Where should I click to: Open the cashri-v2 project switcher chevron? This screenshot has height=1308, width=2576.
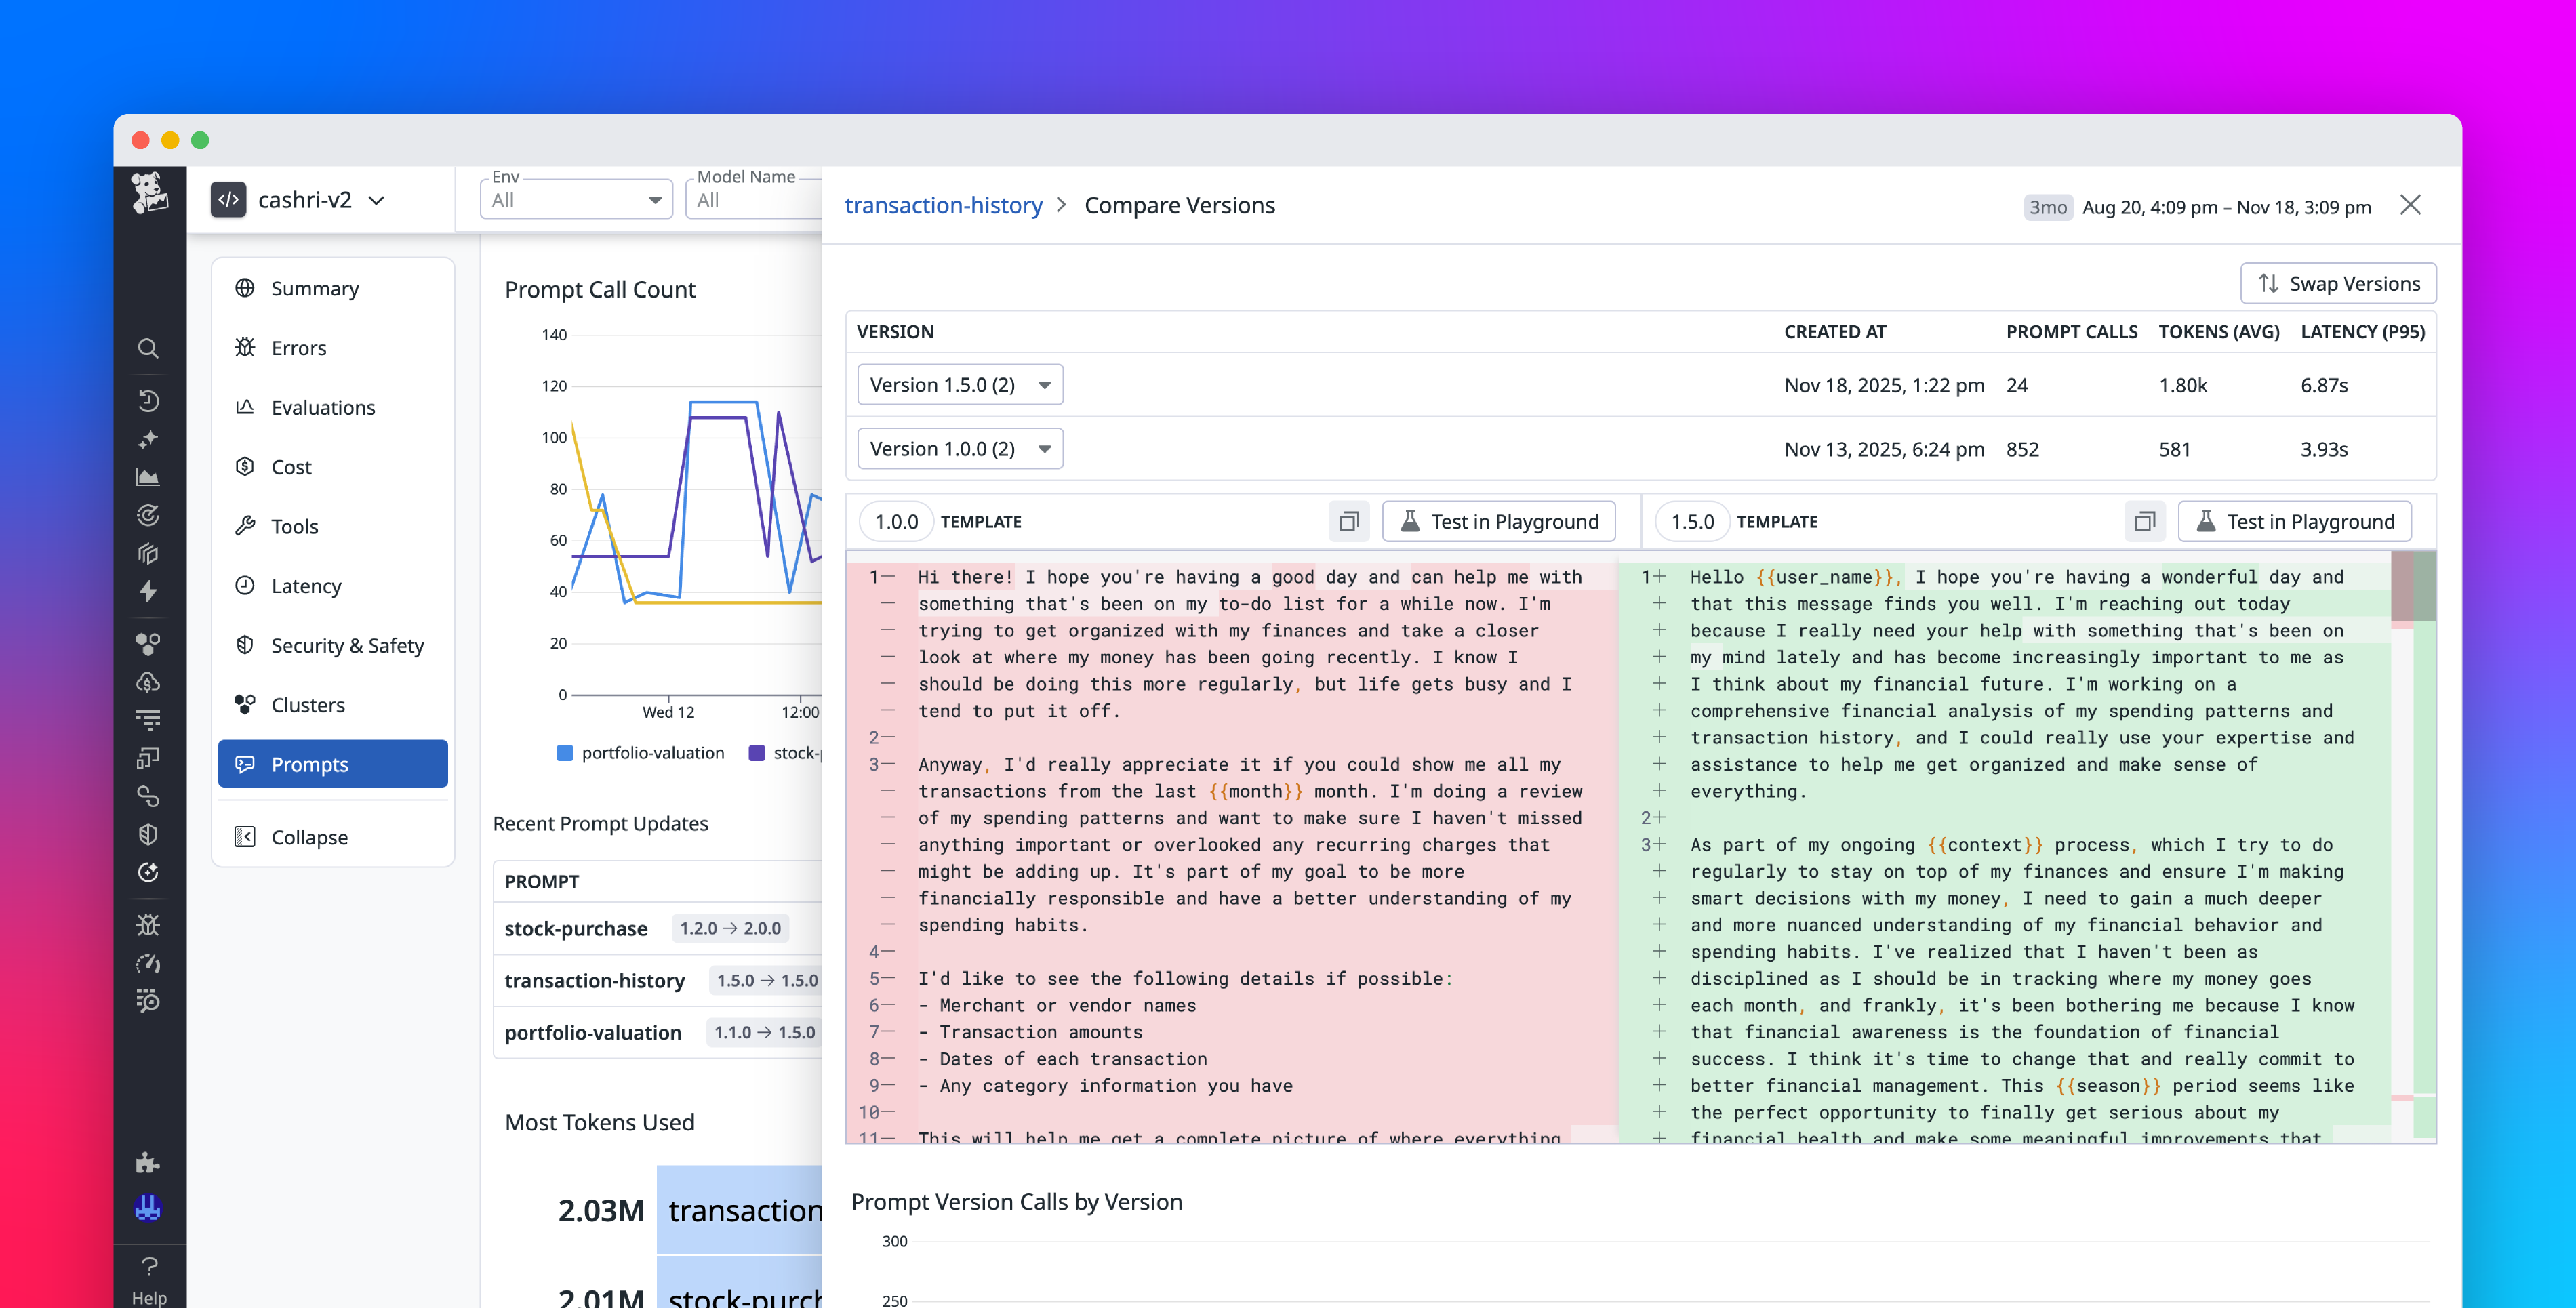(377, 200)
